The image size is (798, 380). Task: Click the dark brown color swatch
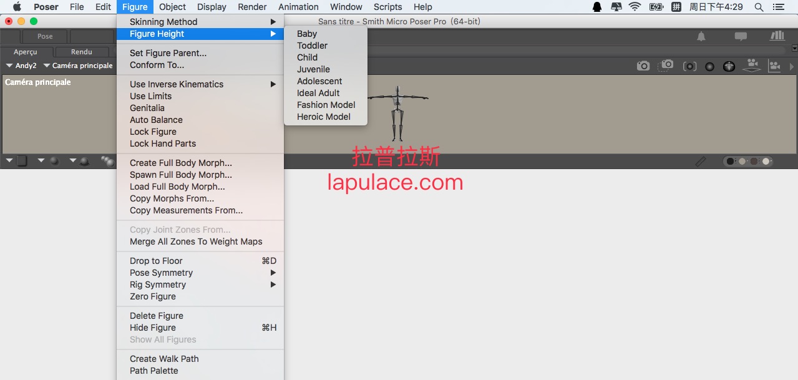tap(754, 162)
